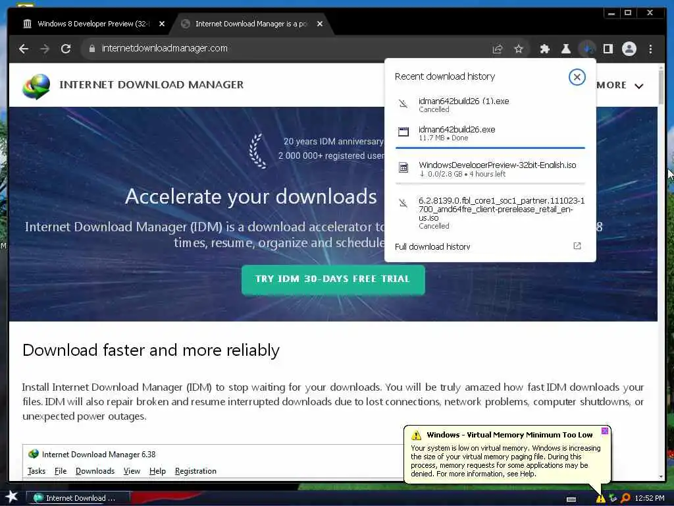
Task: Select the 6.2.8139.0.fbl_core1 ISO entry
Action: (x=490, y=213)
